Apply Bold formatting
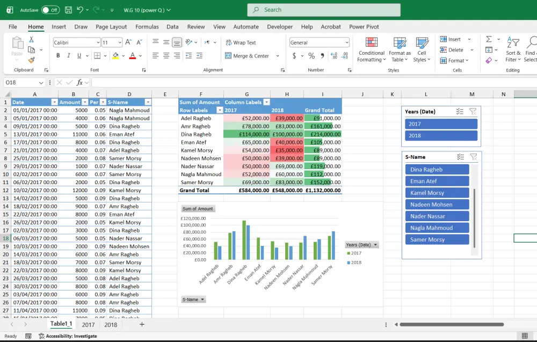537x342 pixels. pyautogui.click(x=58, y=55)
